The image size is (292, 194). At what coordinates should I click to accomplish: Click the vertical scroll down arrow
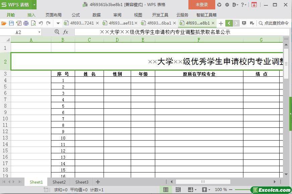[286, 174]
